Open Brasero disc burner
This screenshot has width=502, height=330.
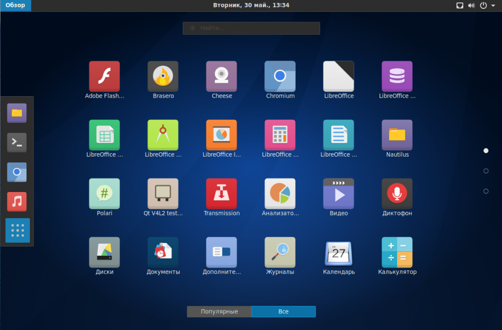pyautogui.click(x=163, y=77)
